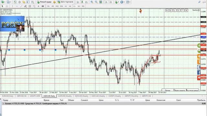Screen dimensions: 207x116
Task: Switch chart to bar chart
Action: [78, 2]
